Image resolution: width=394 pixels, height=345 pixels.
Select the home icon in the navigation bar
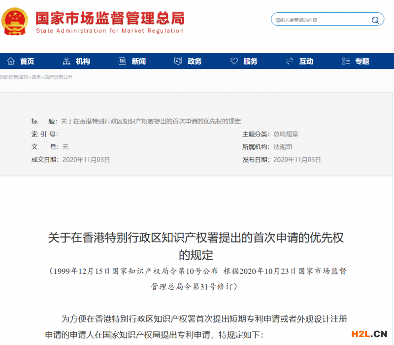click(x=11, y=61)
